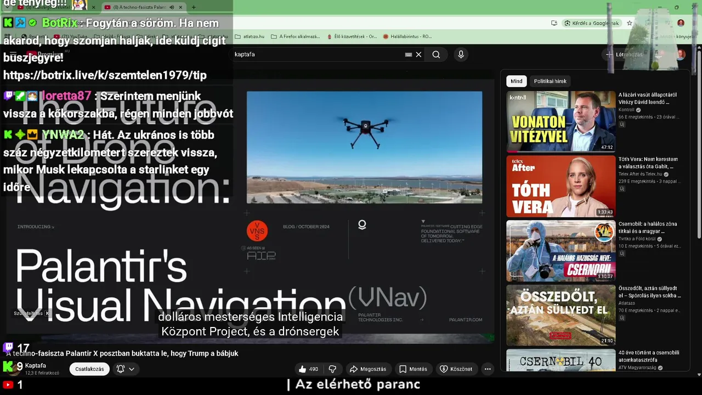Screen dimensions: 702x395
Task: Click the botrix.live tip link in chat
Action: 105,75
